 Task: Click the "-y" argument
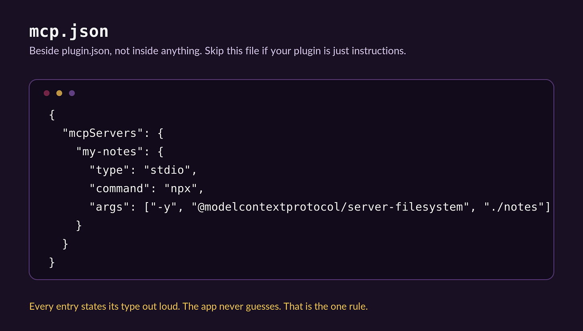[164, 207]
